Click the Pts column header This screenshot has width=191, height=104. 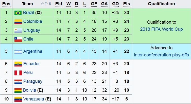126,4
